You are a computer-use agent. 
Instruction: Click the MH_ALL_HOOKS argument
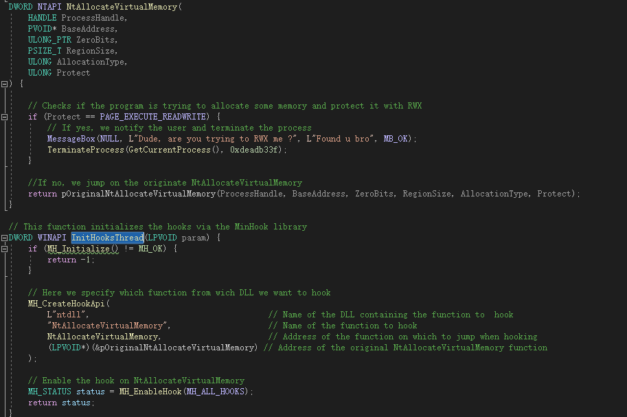click(216, 392)
